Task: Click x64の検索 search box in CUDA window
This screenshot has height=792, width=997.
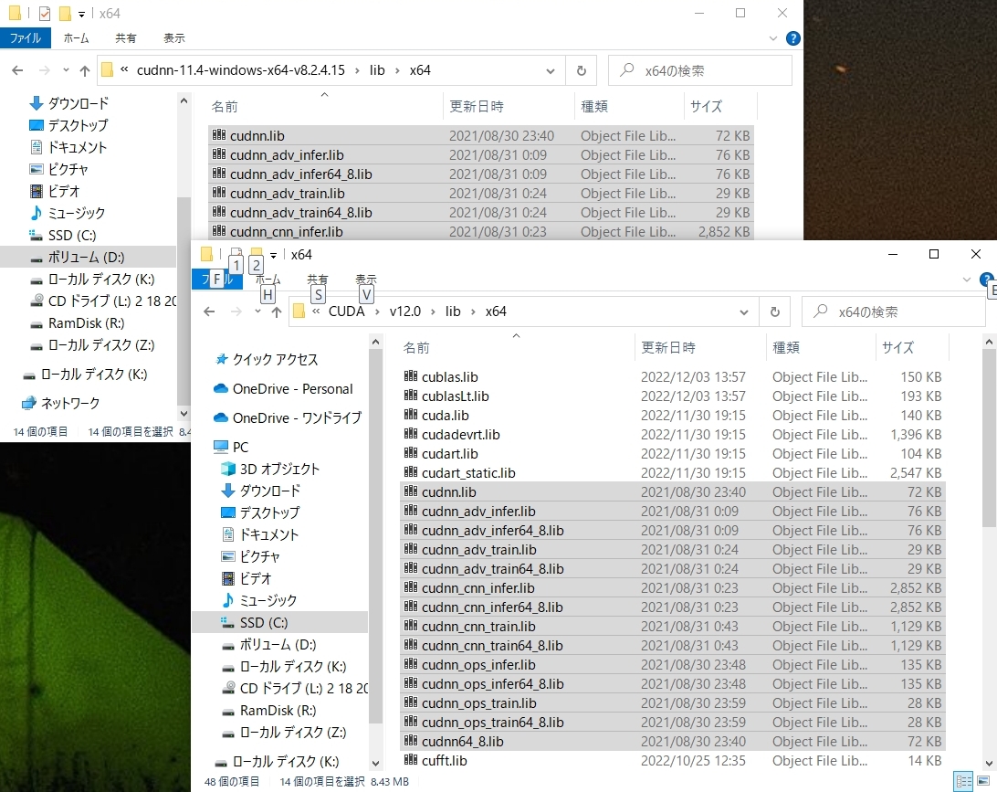Action: point(893,312)
